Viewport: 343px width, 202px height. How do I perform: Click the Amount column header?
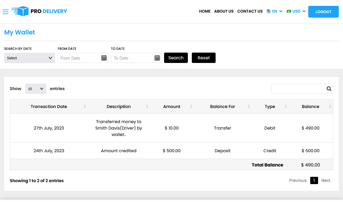point(172,107)
